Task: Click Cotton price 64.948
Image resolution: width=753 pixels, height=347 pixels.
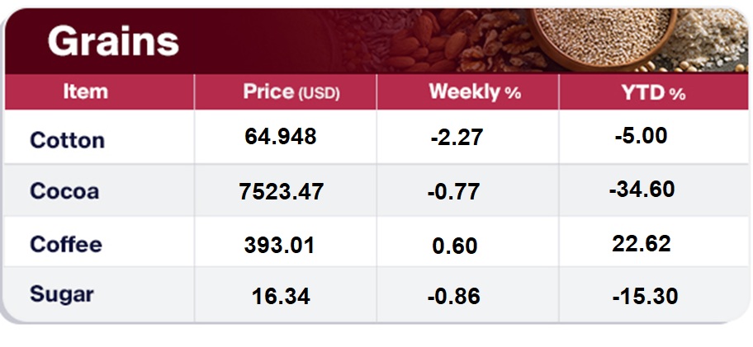Action: pyautogui.click(x=281, y=137)
